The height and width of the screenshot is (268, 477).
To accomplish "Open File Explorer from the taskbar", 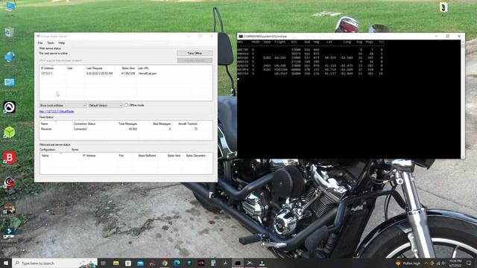I will (116, 263).
